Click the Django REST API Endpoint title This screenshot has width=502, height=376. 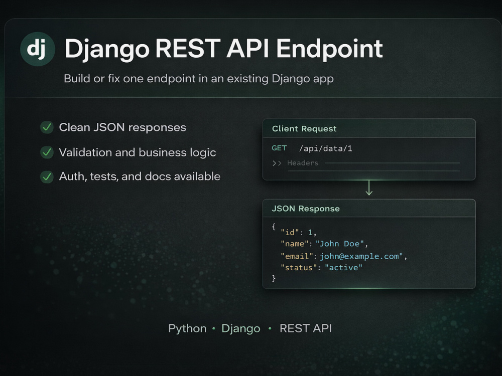223,49
